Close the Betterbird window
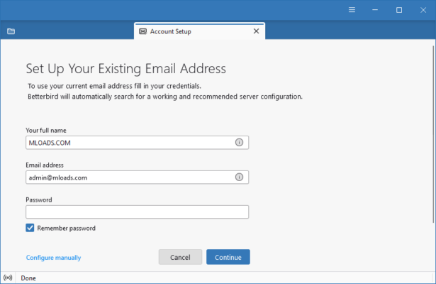Viewport: 436px width, 284px height. click(423, 10)
